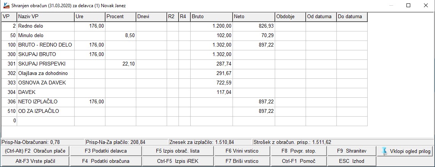This screenshot has height=167, width=435.
Task: Select the Redno delo row name cell
Action: click(46, 26)
